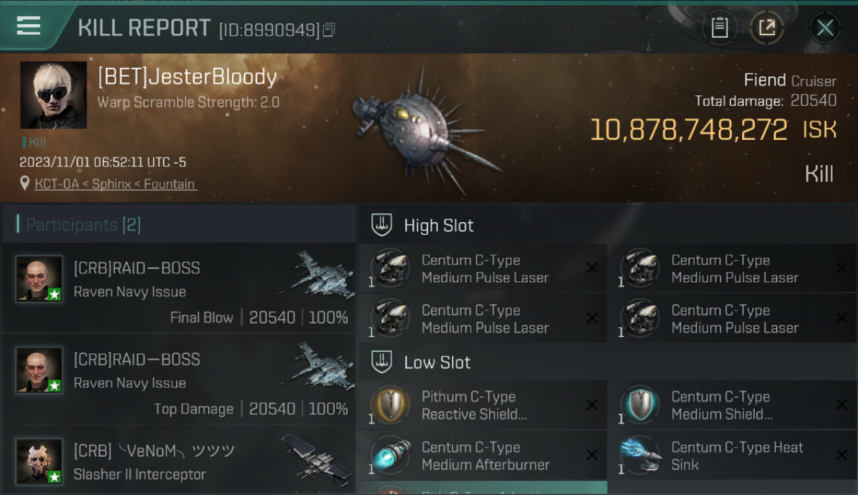Open the Final Blow RAID-BOSS portrait

40,279
